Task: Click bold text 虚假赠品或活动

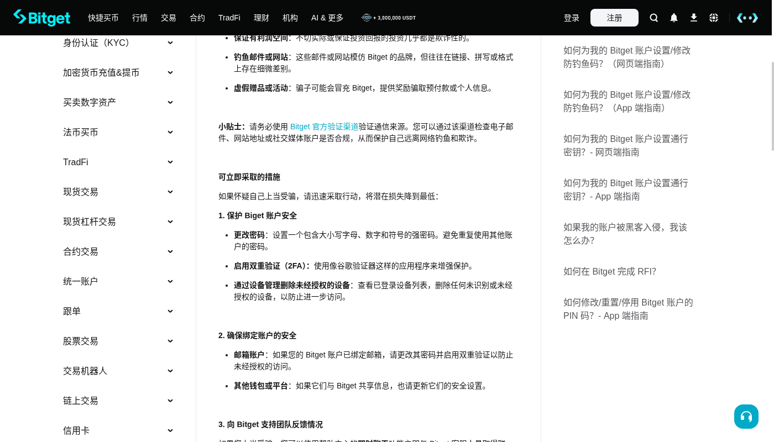Action: pyautogui.click(x=261, y=88)
